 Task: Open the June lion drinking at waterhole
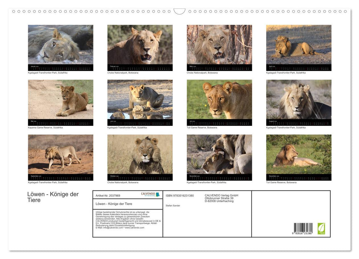140,100
